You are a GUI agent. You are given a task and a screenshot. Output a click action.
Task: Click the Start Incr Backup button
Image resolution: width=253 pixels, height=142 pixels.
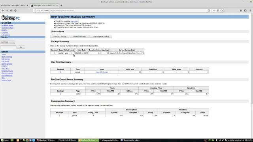pyautogui.click(x=60, y=37)
